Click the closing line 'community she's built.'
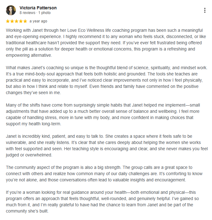 [27, 211]
